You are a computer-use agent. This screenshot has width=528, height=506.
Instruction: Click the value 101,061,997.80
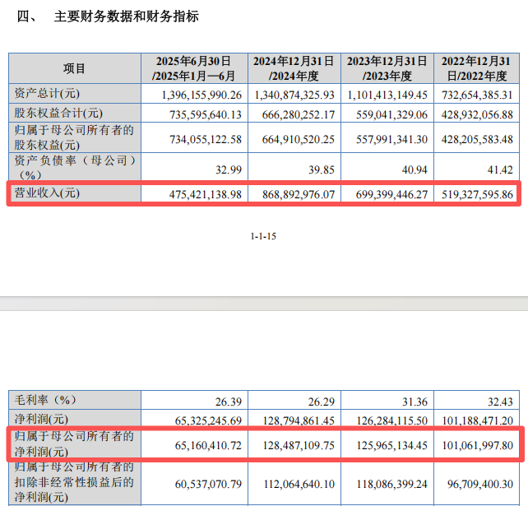click(x=478, y=445)
